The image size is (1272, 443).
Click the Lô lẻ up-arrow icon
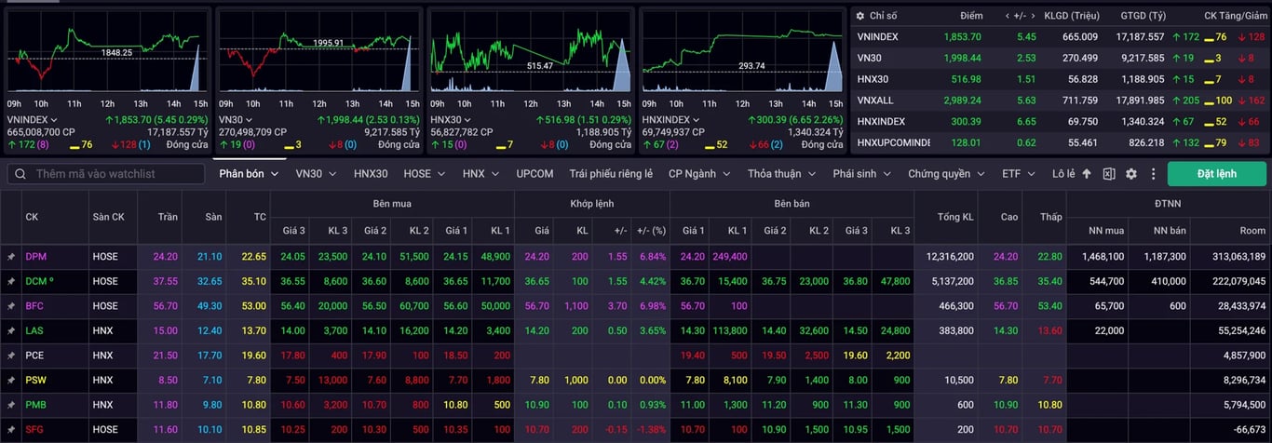click(x=1087, y=174)
